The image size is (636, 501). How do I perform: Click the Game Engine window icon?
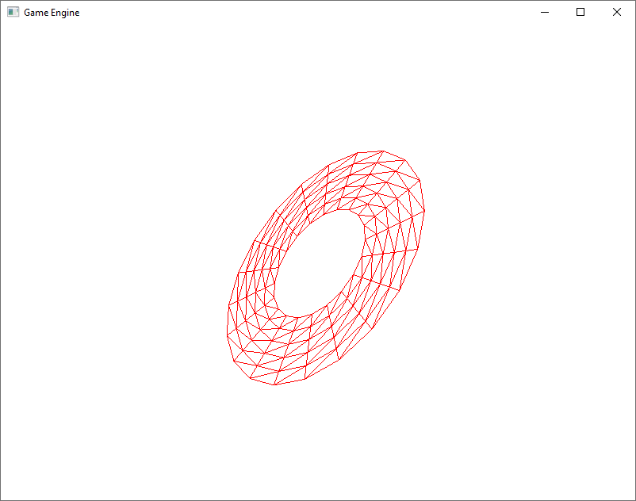tap(13, 12)
